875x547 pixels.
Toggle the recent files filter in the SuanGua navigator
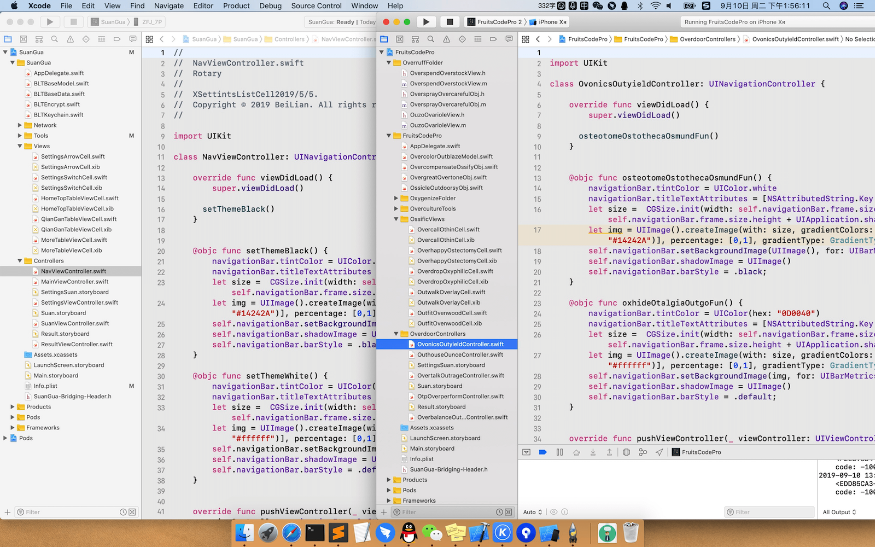click(124, 512)
